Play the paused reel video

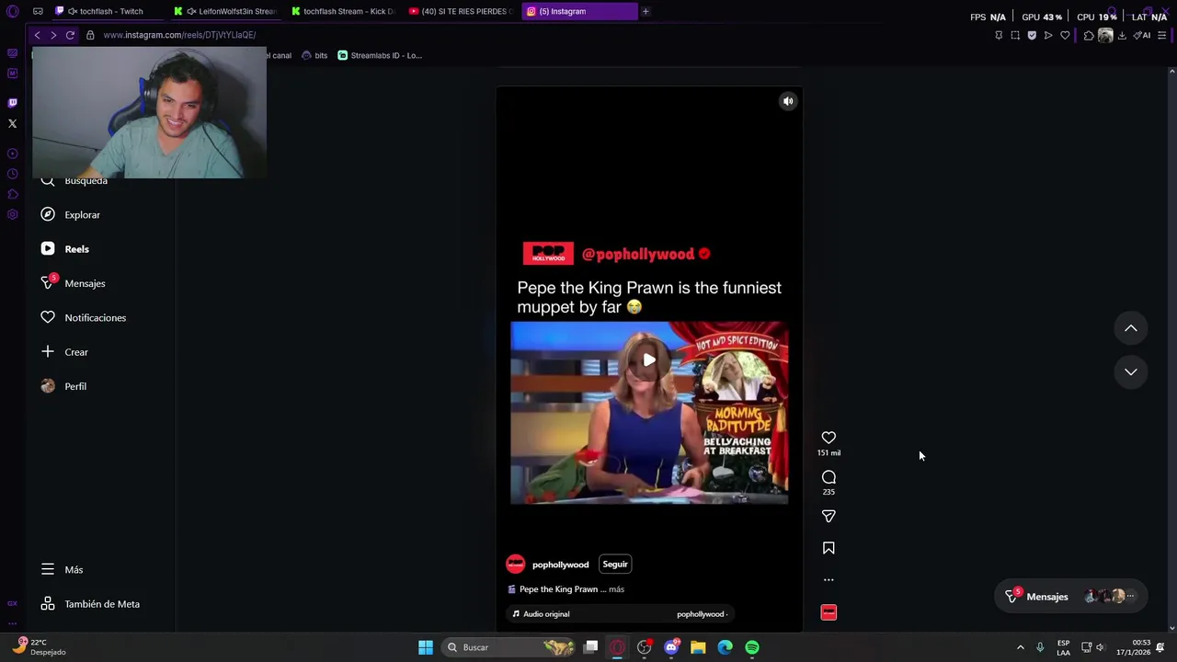(x=649, y=360)
